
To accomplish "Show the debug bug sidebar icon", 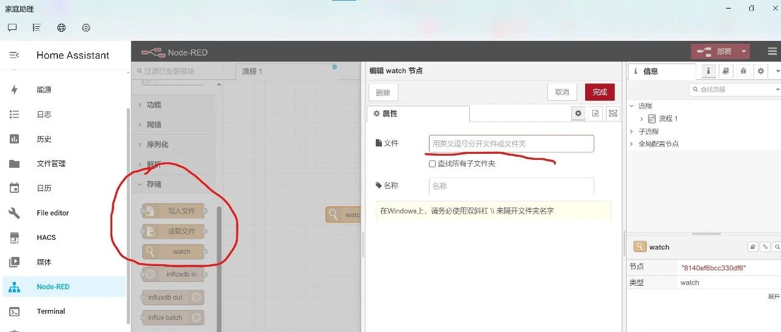I will point(743,71).
